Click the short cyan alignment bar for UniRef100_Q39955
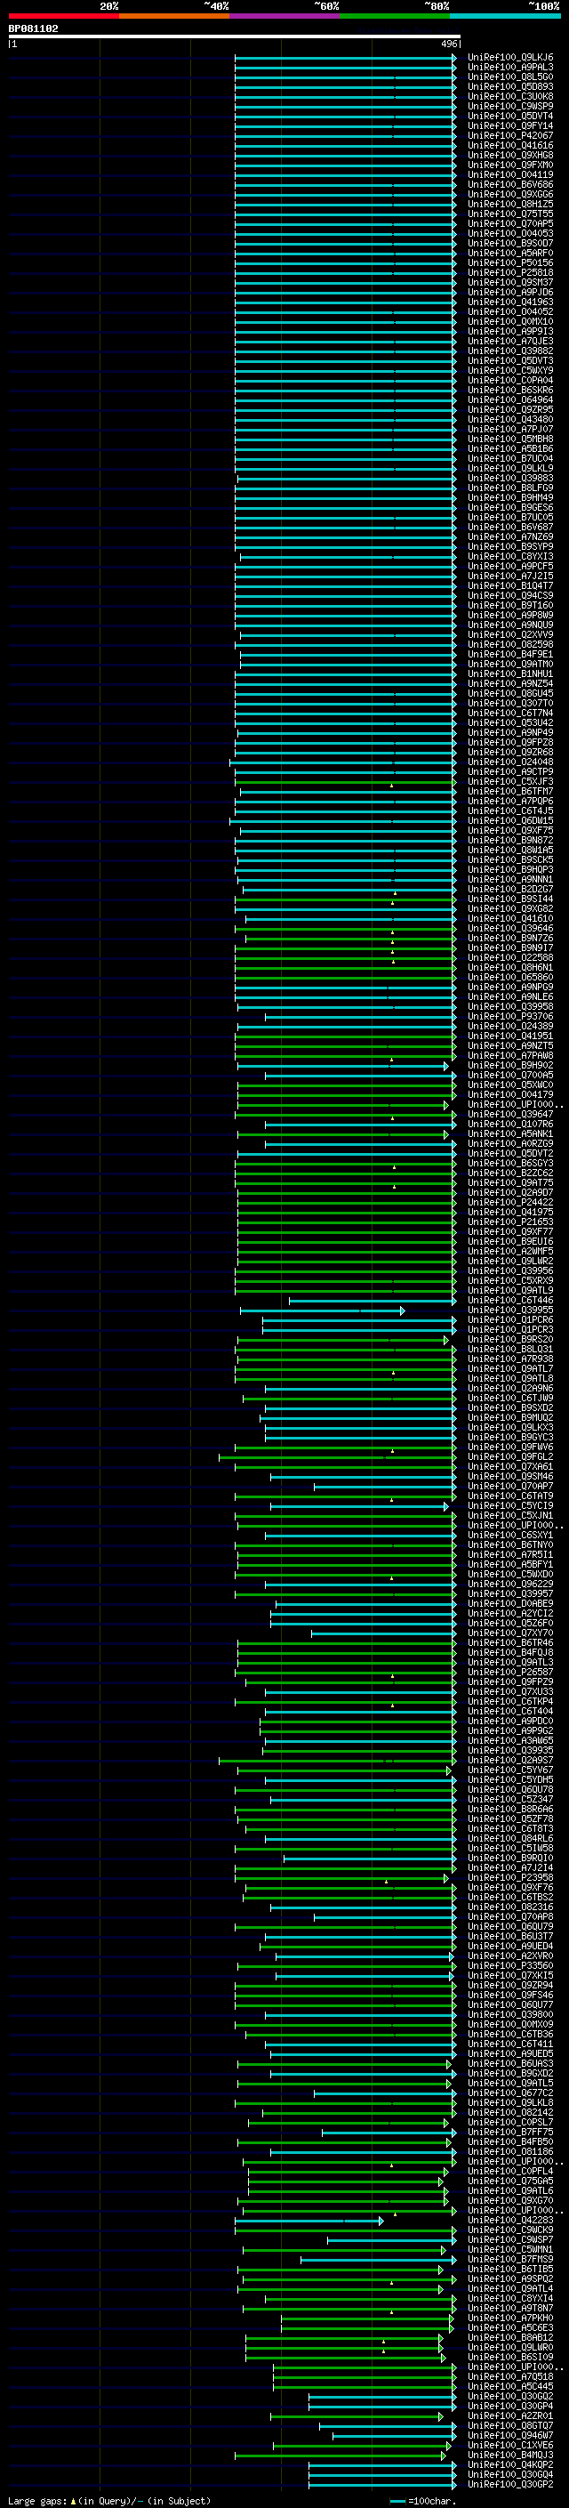Viewport: 569px width, 2508px height. tap(322, 1310)
